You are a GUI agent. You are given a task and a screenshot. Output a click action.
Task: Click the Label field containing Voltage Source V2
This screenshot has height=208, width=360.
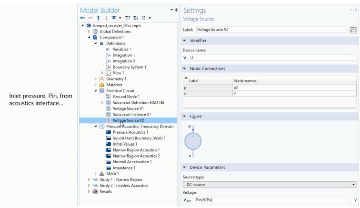(x=271, y=30)
